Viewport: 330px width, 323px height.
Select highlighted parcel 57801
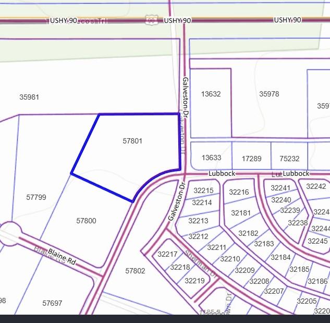132,141
